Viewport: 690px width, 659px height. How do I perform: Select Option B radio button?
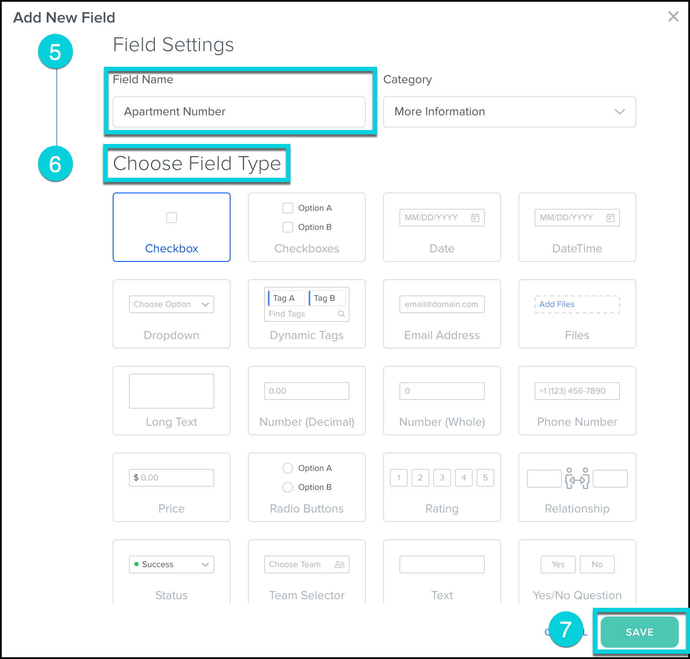coord(288,487)
